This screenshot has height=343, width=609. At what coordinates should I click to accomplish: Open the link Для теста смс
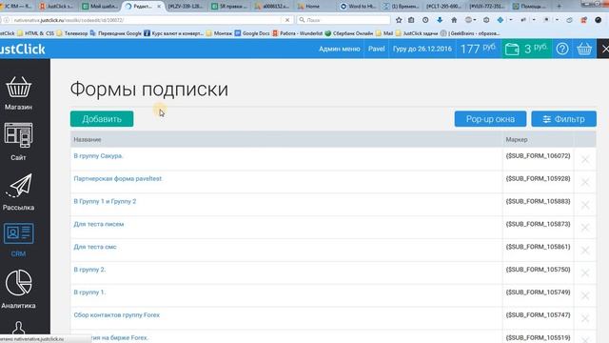pos(95,247)
